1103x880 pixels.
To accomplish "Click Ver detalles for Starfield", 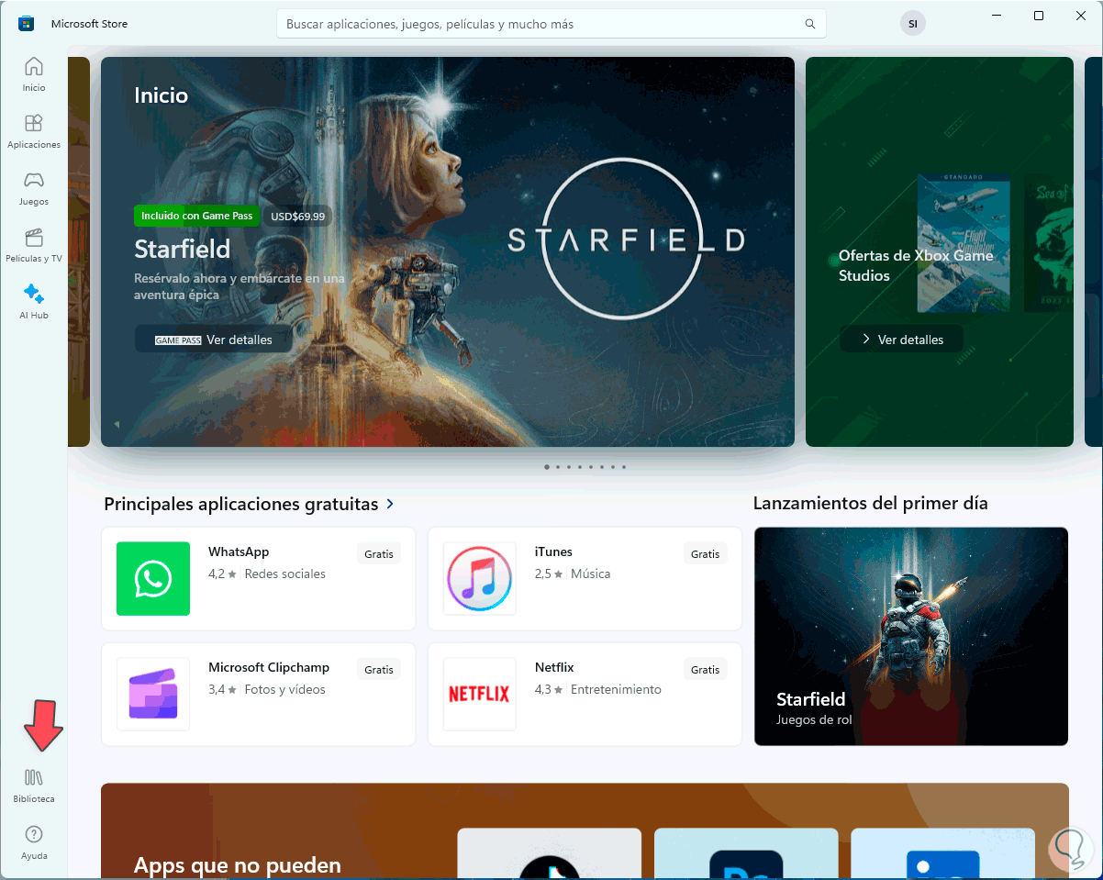I will coord(214,340).
